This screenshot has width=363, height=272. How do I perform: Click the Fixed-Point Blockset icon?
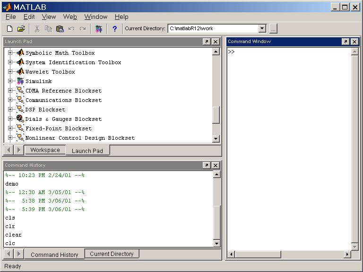pos(20,128)
